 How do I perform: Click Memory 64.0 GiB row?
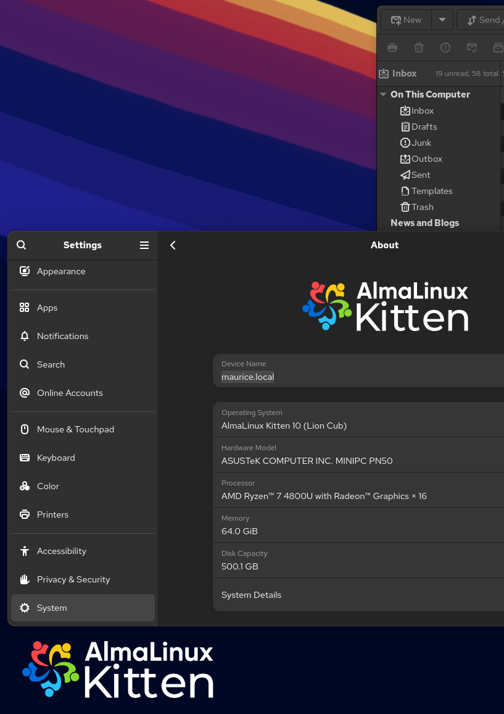pyautogui.click(x=358, y=525)
